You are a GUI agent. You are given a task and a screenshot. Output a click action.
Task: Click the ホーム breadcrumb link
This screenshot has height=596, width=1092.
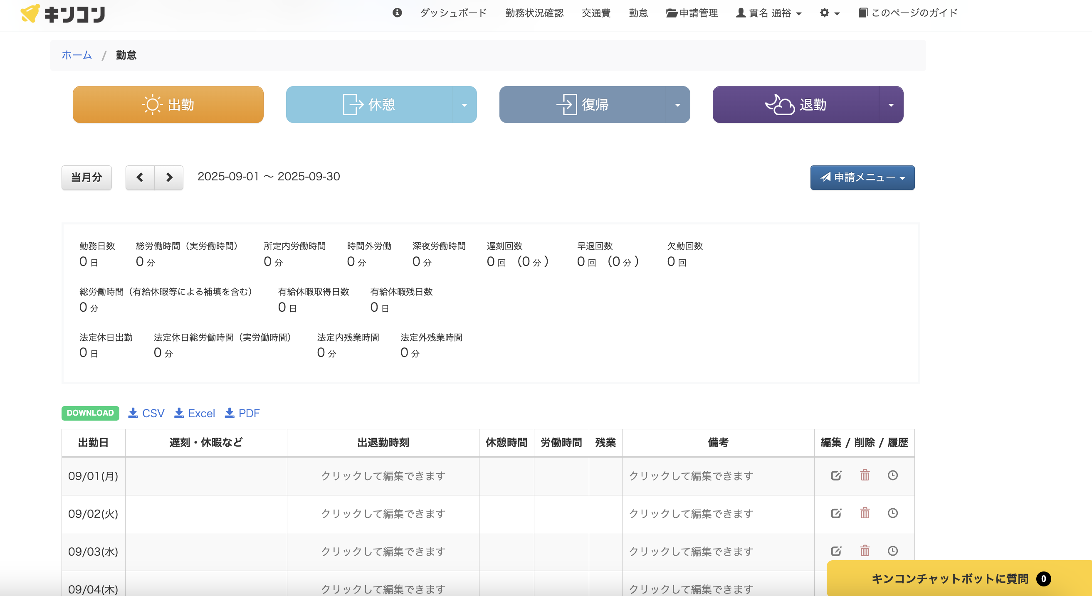[77, 55]
